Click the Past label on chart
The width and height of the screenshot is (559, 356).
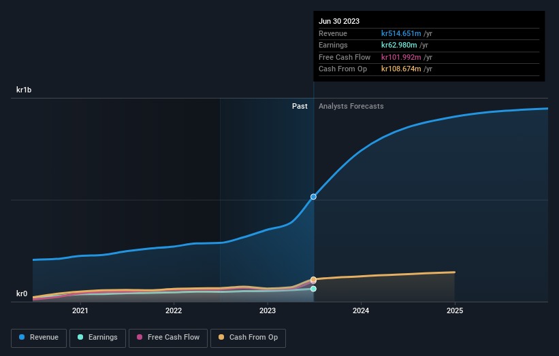pos(300,106)
